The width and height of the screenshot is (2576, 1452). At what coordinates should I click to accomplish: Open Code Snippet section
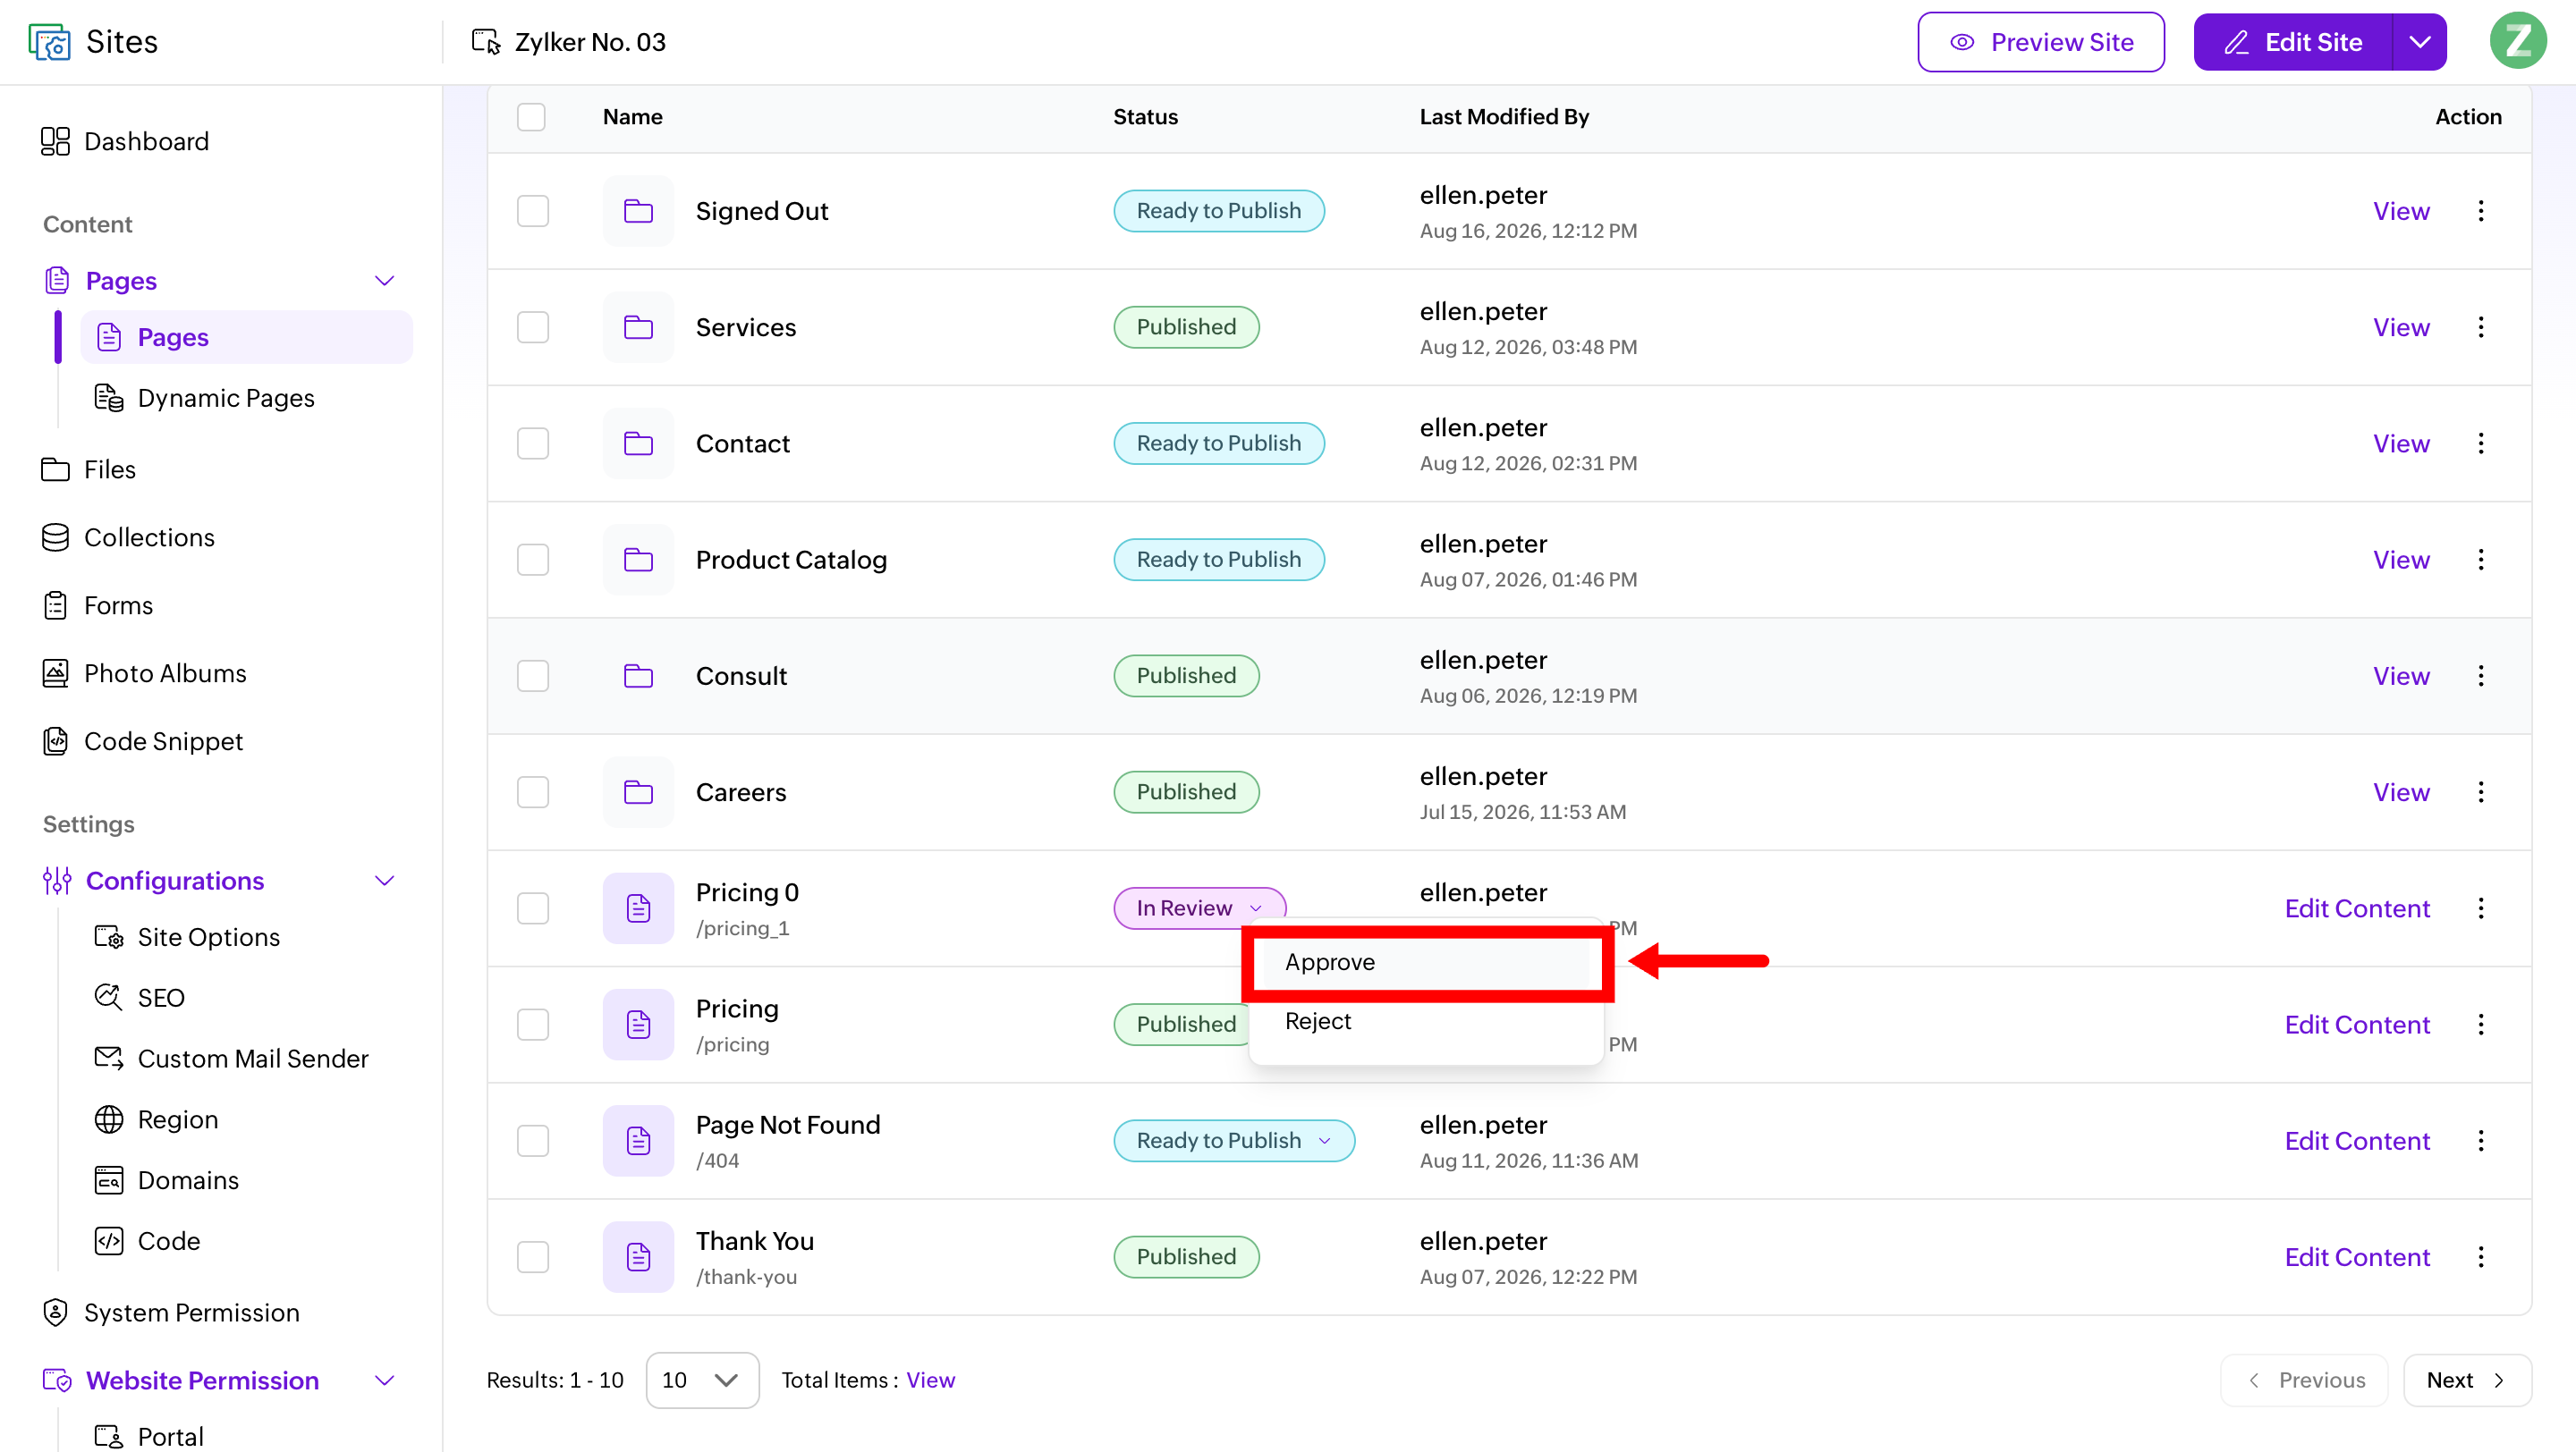(x=142, y=741)
